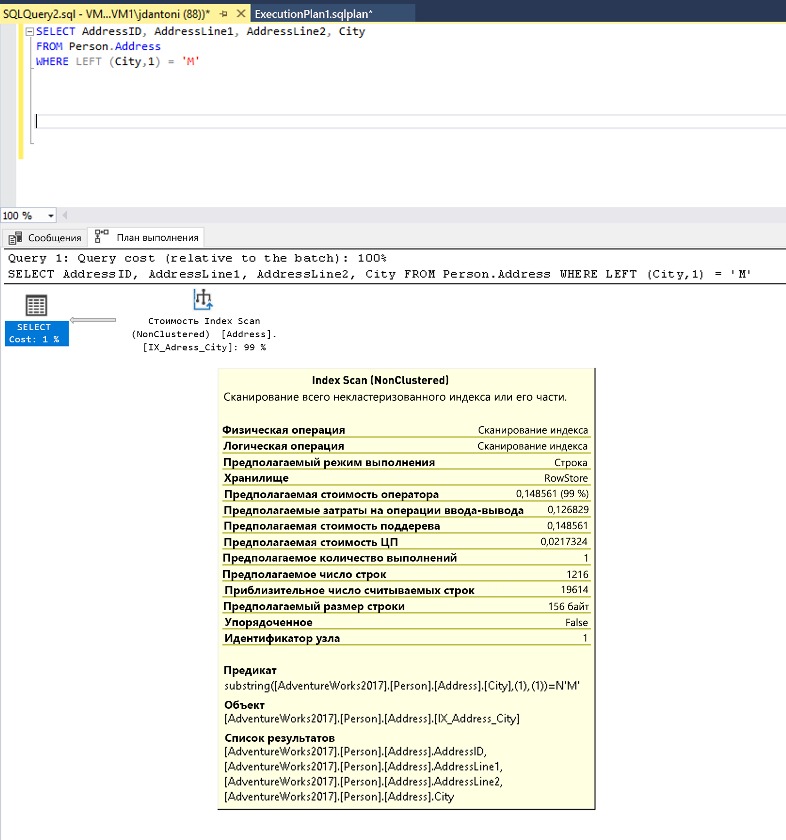Click the FROM Person.Address line in the editor
Image resolution: width=786 pixels, height=840 pixels.
[x=98, y=47]
